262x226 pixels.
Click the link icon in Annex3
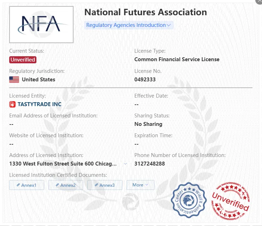pos(97,185)
